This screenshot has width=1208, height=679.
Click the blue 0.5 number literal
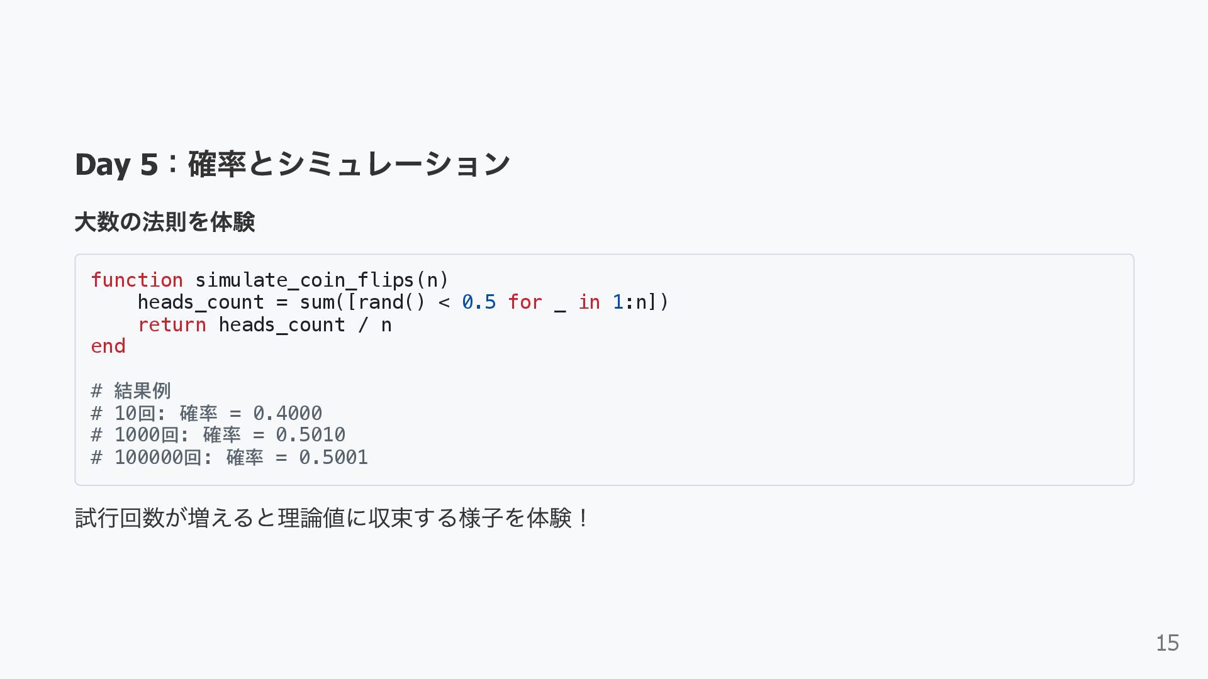479,302
